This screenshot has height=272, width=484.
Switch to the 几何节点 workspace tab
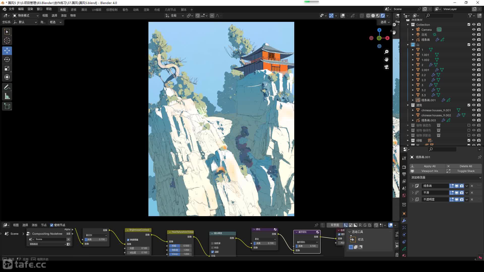click(170, 10)
